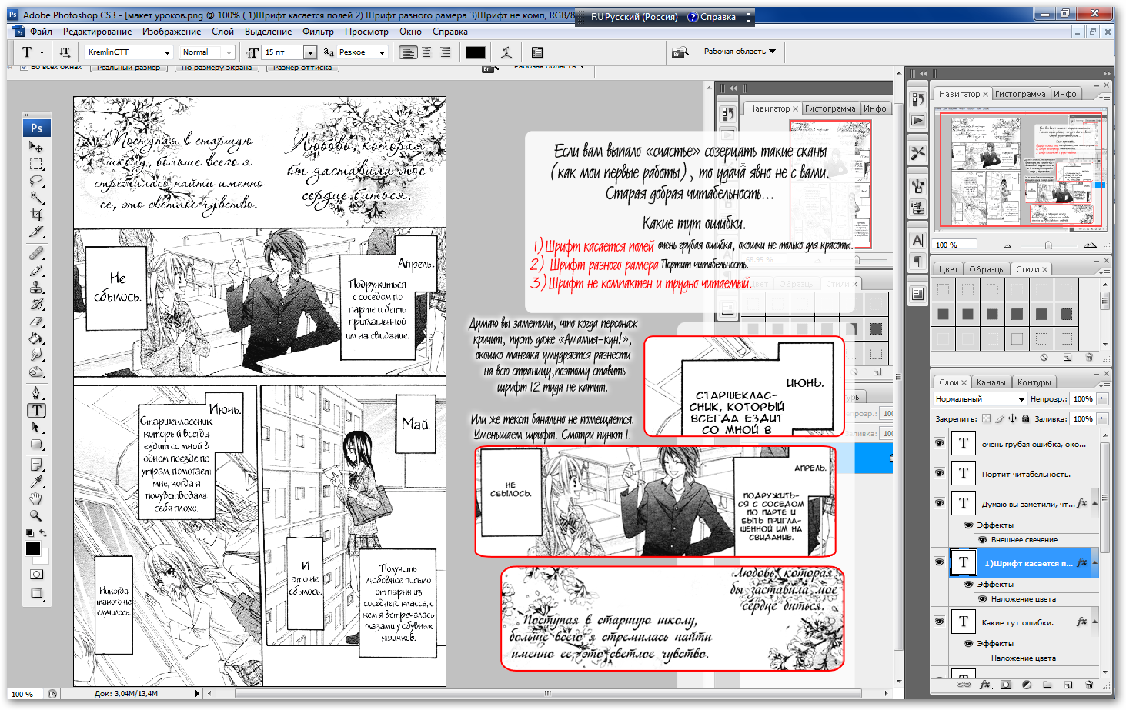This screenshot has height=710, width=1126.
Task: Select the Healing Brush tool
Action: coord(36,253)
